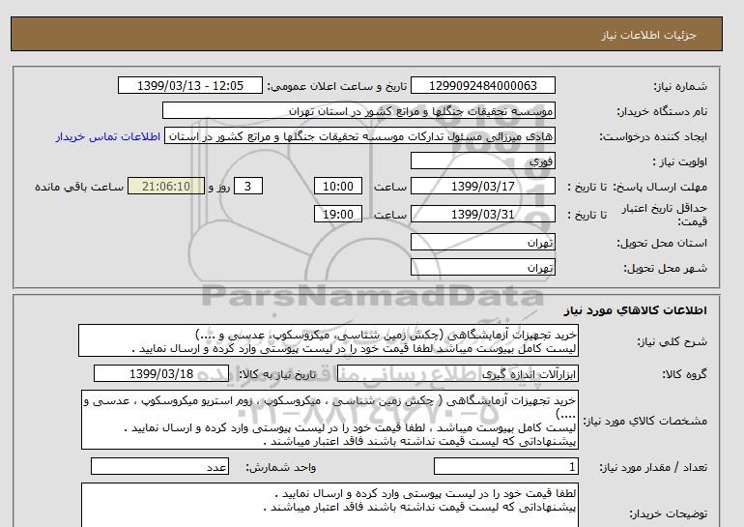Click the price validity time 19:00
This screenshot has height=527, width=744.
coord(338,215)
